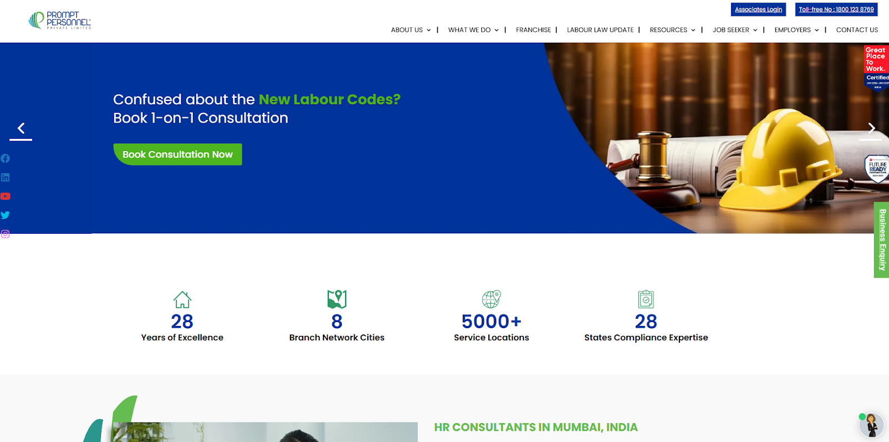Click the house icon above Years of Excellence
This screenshot has width=889, height=442.
182,300
